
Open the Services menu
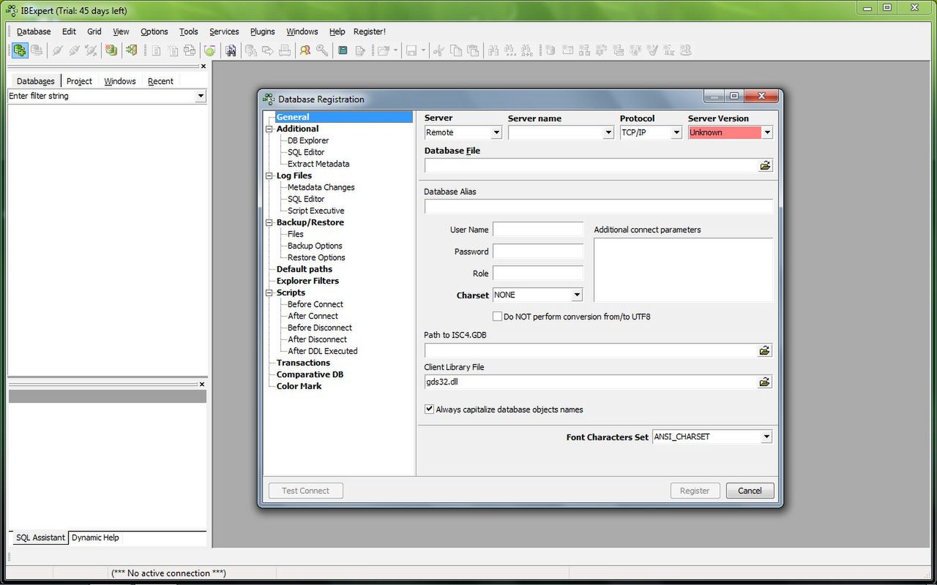point(224,31)
